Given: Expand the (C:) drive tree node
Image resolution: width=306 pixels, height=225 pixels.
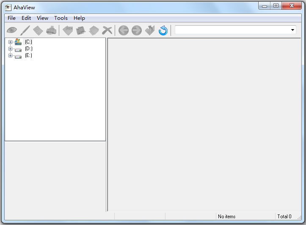Looking at the screenshot, I should coord(10,42).
